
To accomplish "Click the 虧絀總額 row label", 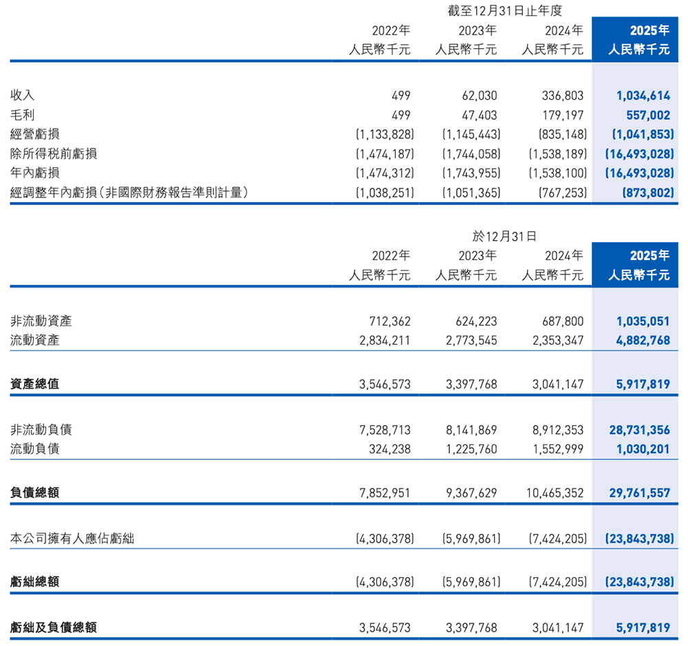I will click(34, 582).
